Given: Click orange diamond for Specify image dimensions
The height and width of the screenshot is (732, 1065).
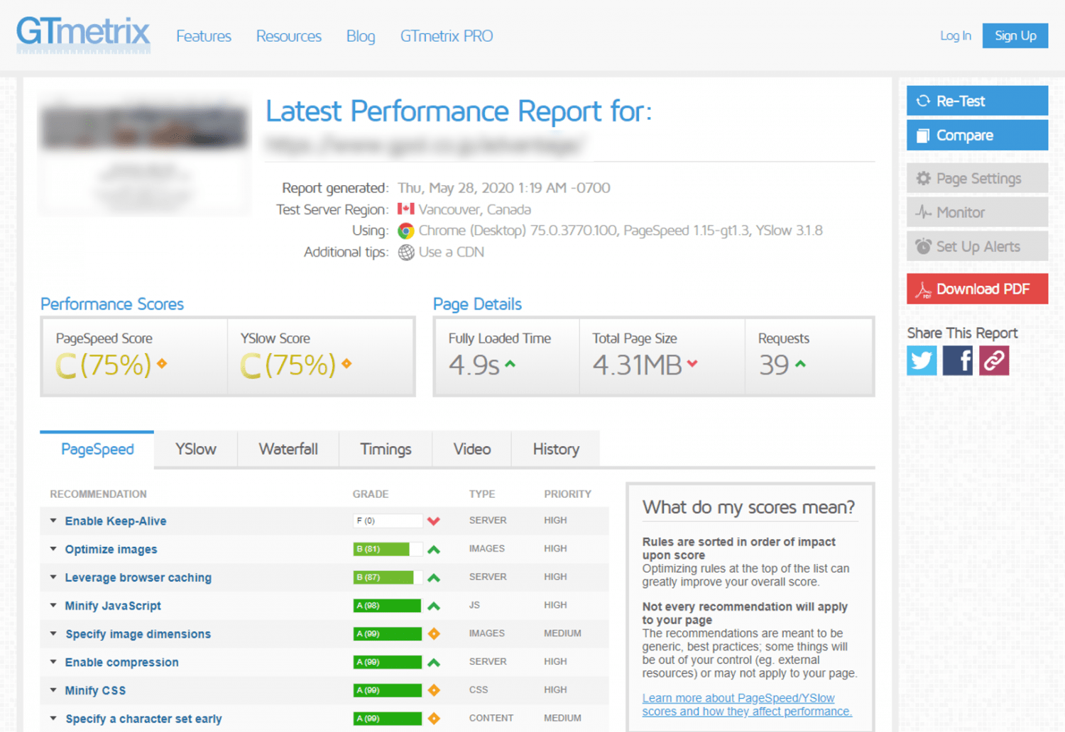Looking at the screenshot, I should 434,633.
